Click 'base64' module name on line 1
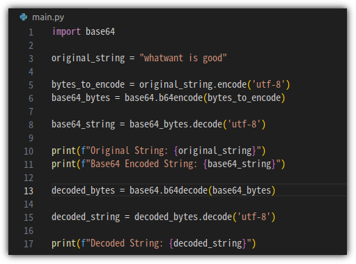The image size is (356, 264). [x=100, y=31]
